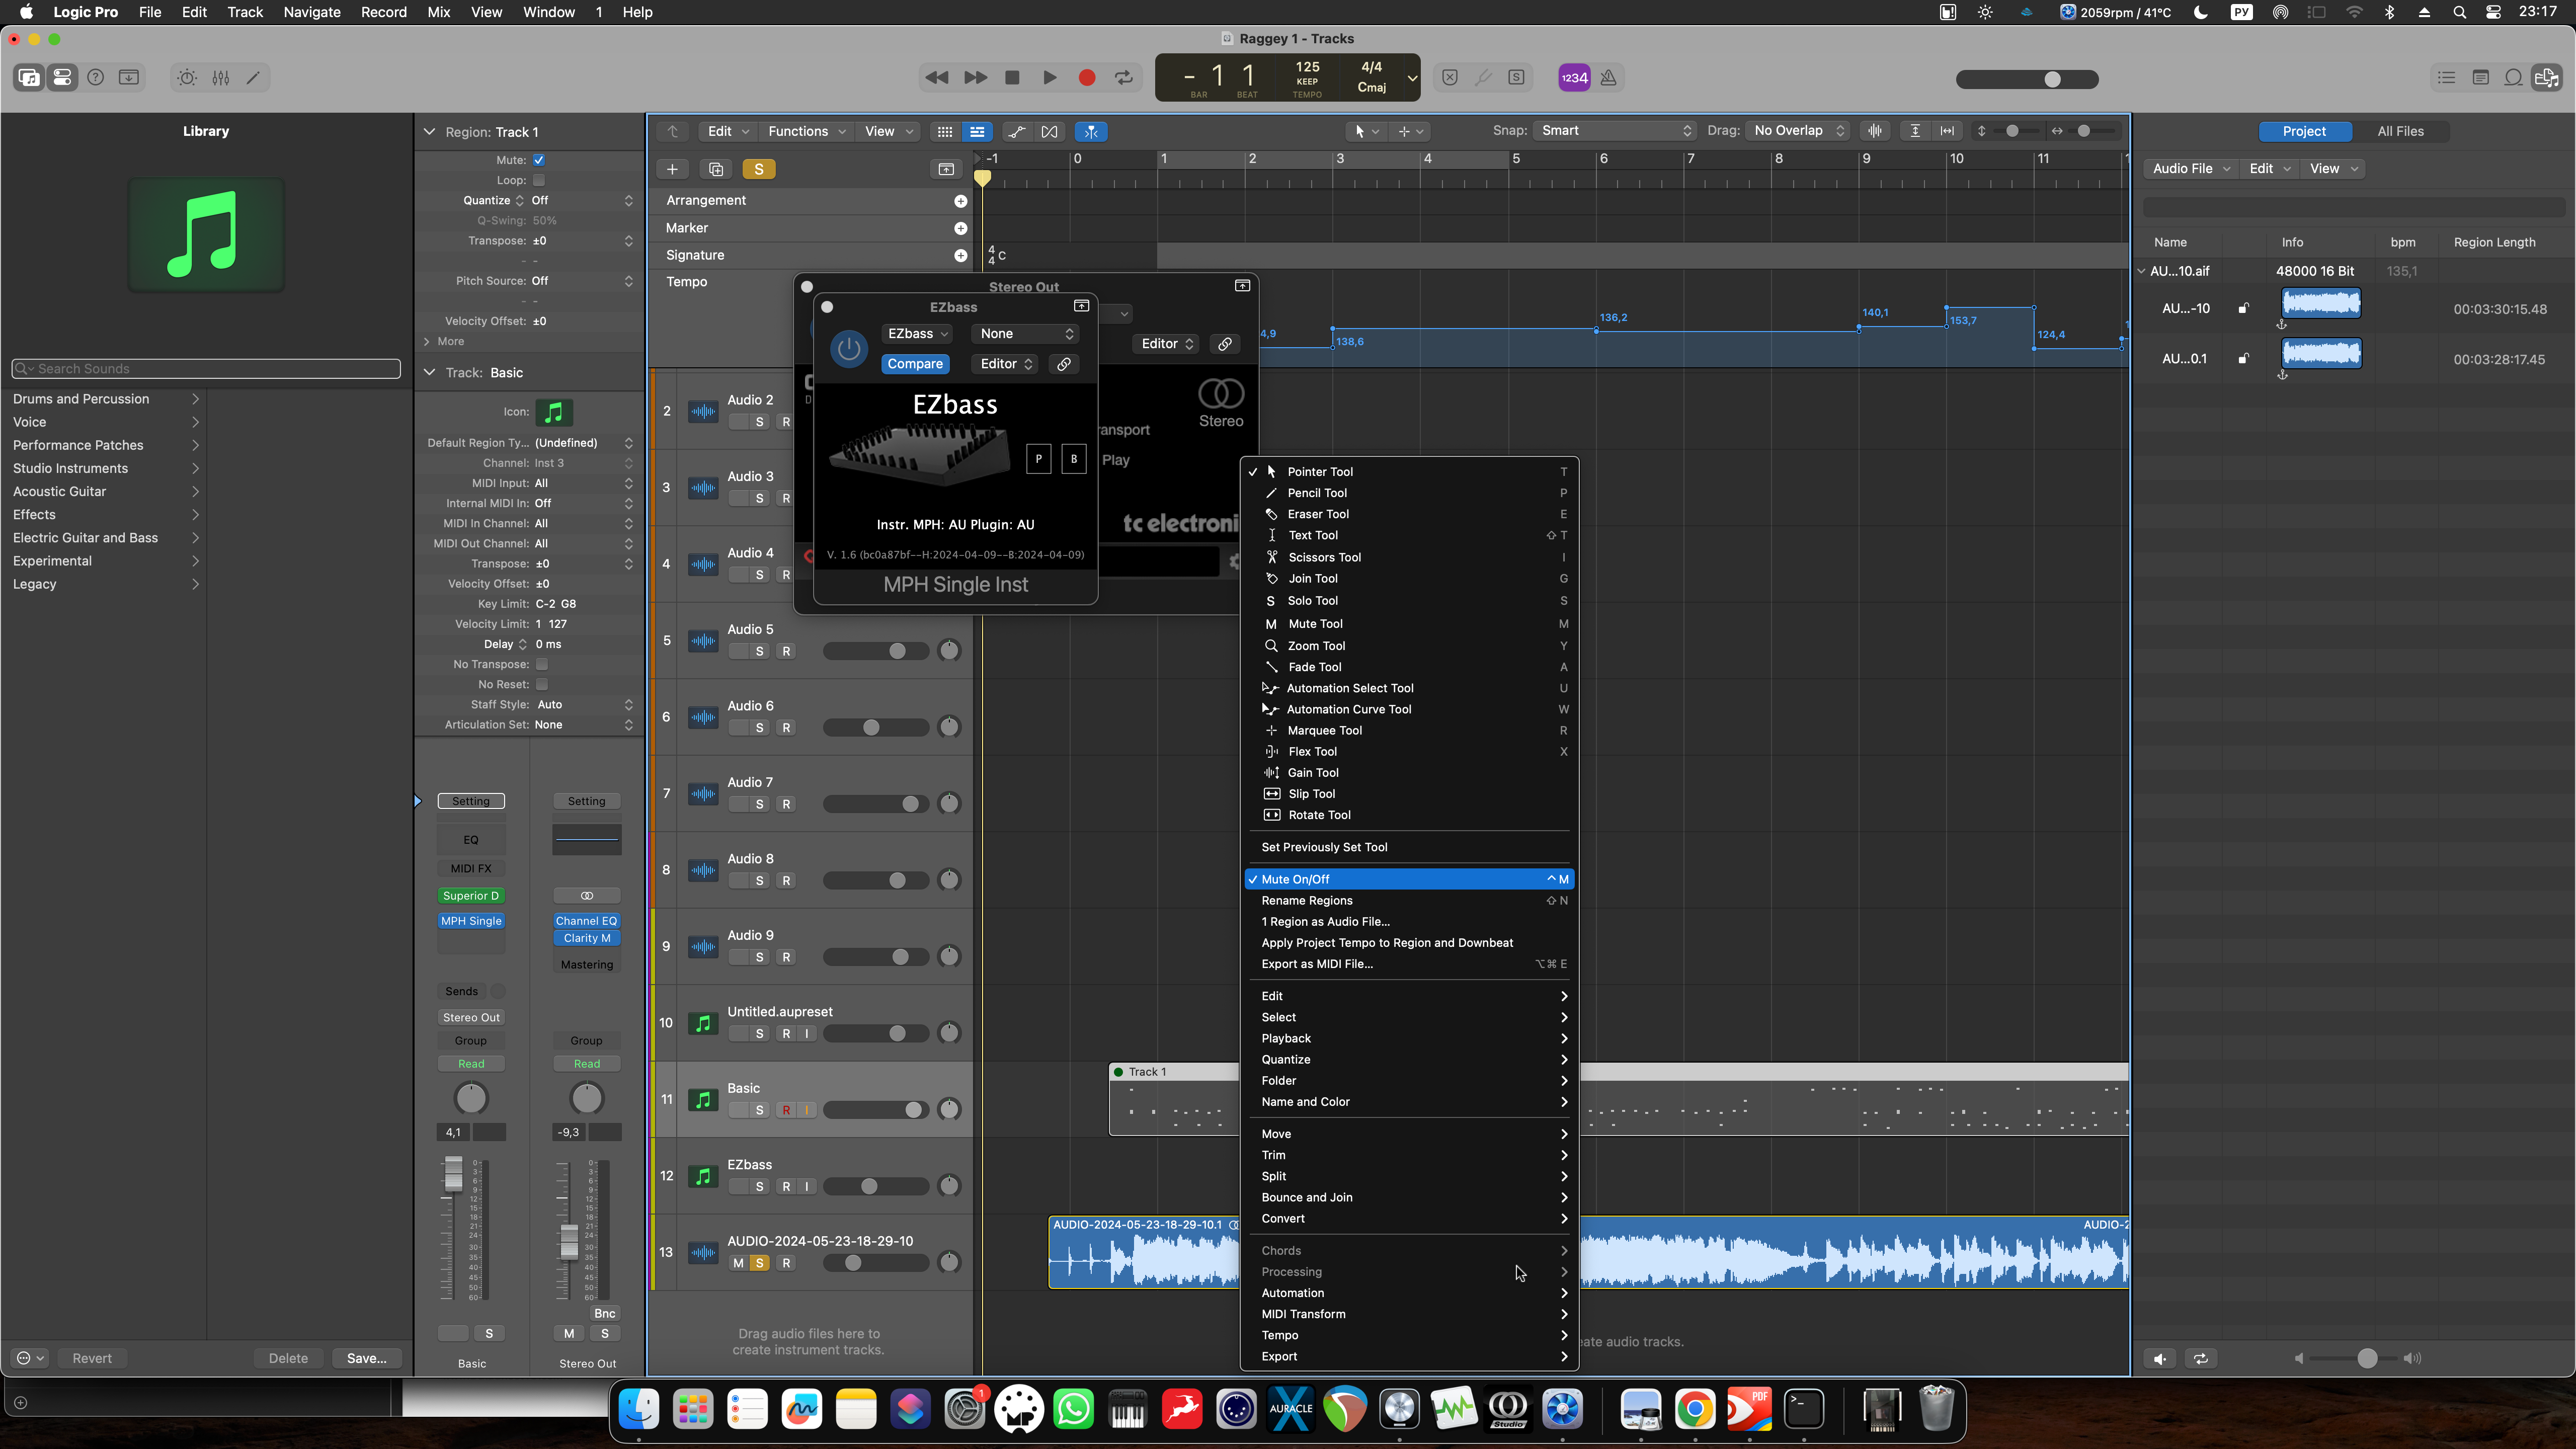
Task: Click the Duplicate Track button
Action: pos(716,169)
